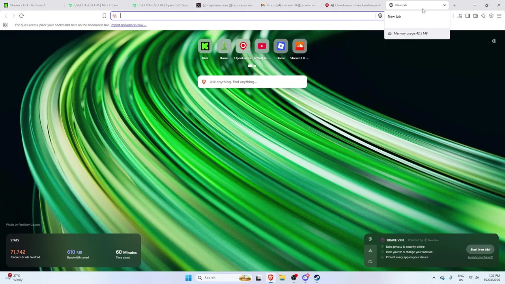Click the Ask anything, find anything search box
The height and width of the screenshot is (284, 505).
pos(252,82)
